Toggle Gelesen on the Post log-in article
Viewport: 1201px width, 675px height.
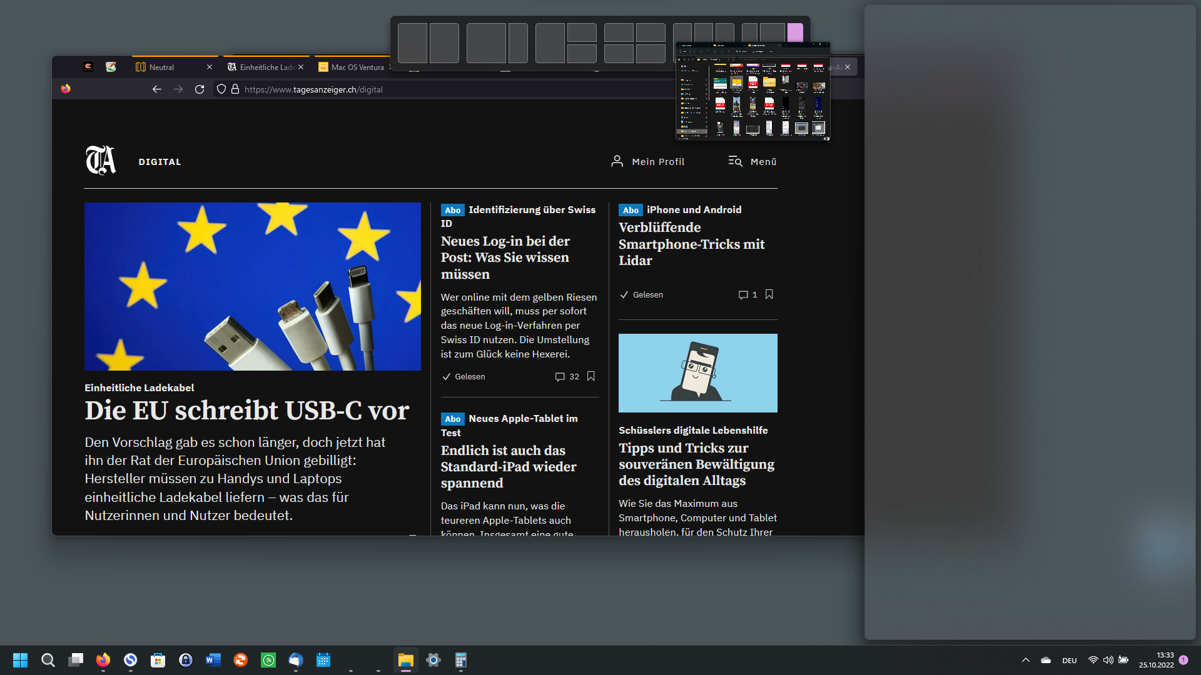(x=464, y=377)
